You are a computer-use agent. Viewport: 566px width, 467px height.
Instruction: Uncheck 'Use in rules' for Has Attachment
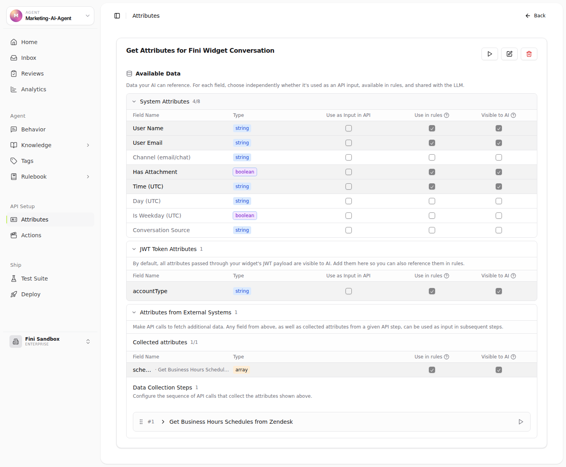coord(432,172)
